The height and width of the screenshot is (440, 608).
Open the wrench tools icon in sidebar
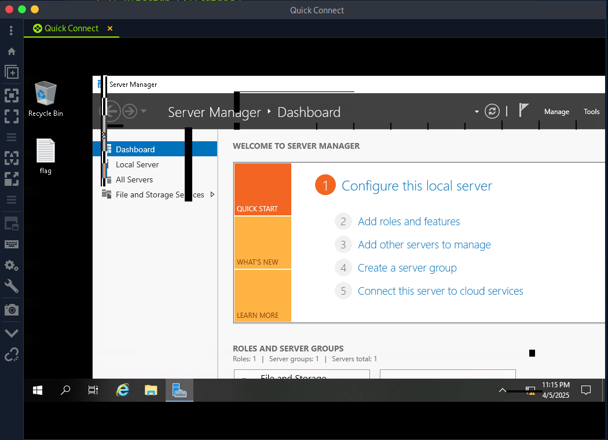pos(12,287)
